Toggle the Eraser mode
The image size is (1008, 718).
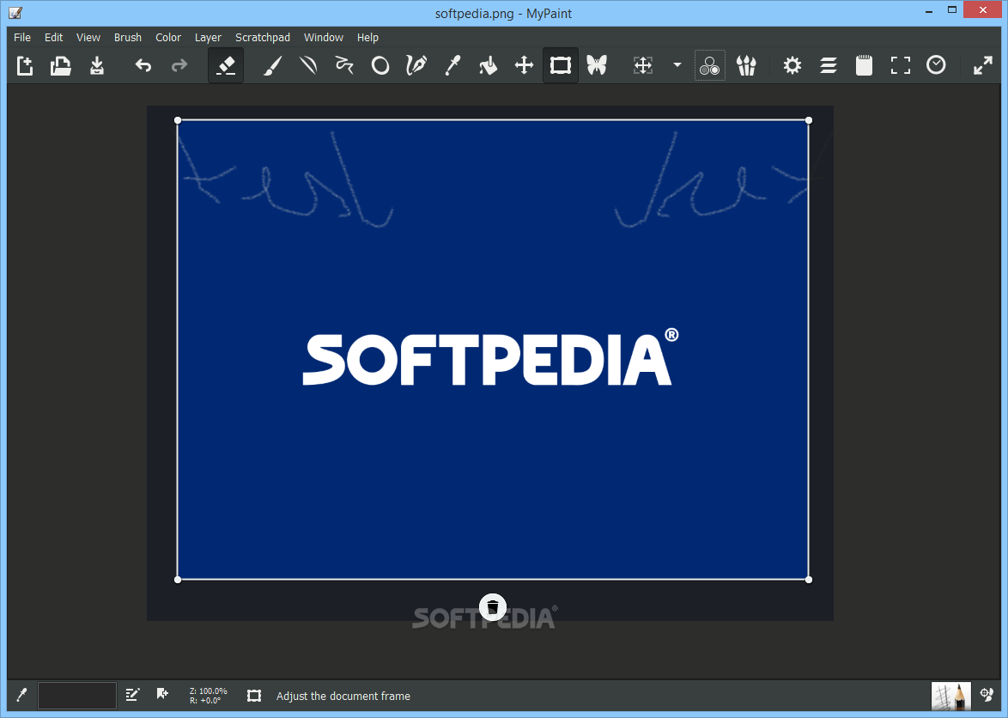pos(226,65)
